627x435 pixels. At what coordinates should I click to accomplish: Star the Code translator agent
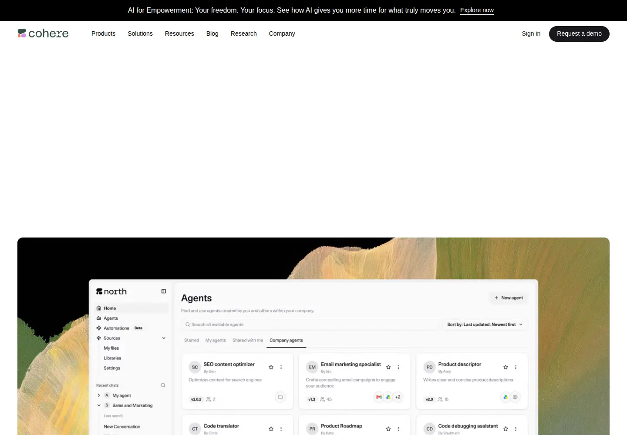click(271, 429)
